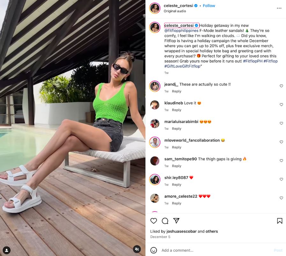Open amore_celeste22's profile picture
The image size is (286, 256).
click(155, 198)
